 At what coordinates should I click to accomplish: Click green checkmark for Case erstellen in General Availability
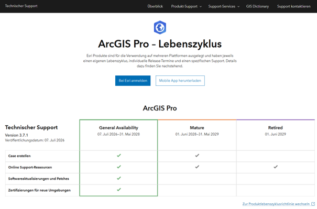[x=118, y=156]
